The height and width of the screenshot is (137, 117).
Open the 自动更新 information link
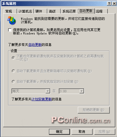[x=35, y=45]
